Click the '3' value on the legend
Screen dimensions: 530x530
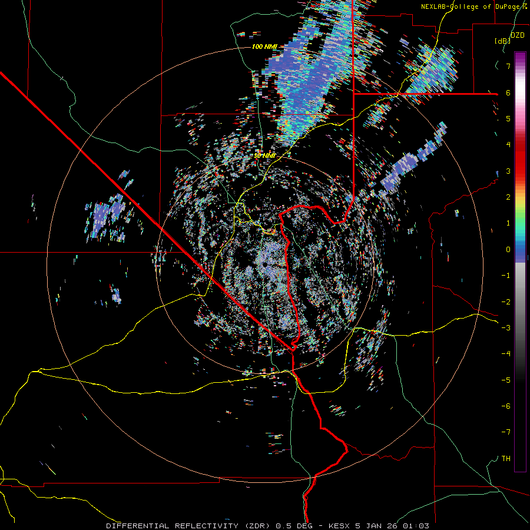(508, 171)
